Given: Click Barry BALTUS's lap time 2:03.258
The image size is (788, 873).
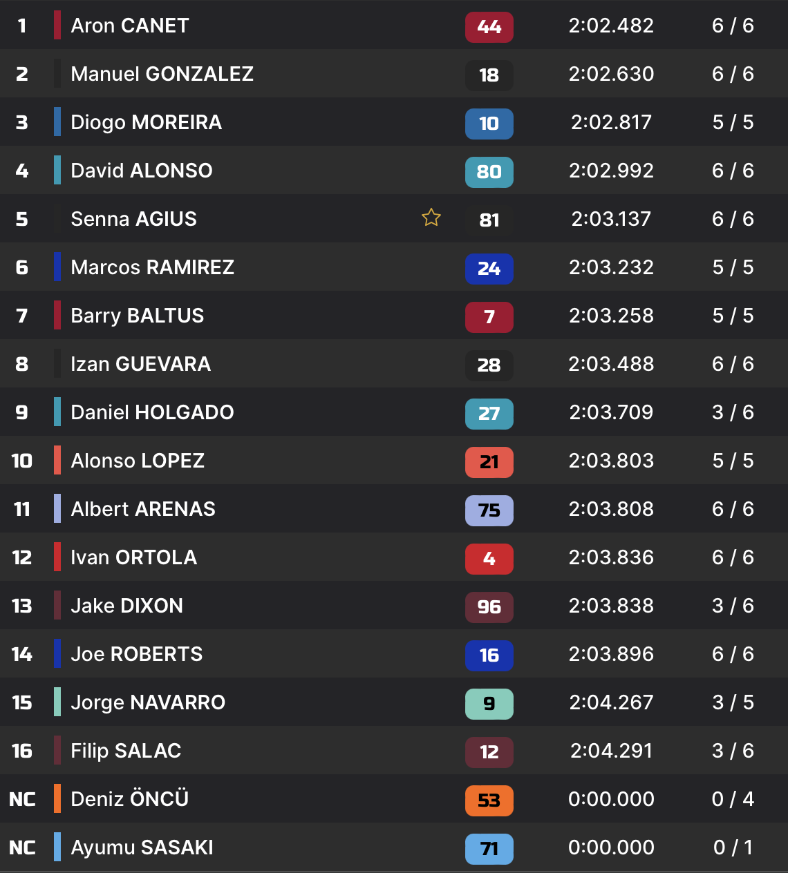Looking at the screenshot, I should (611, 316).
